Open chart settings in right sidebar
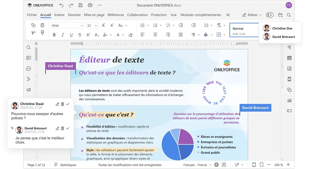 (x=289, y=100)
